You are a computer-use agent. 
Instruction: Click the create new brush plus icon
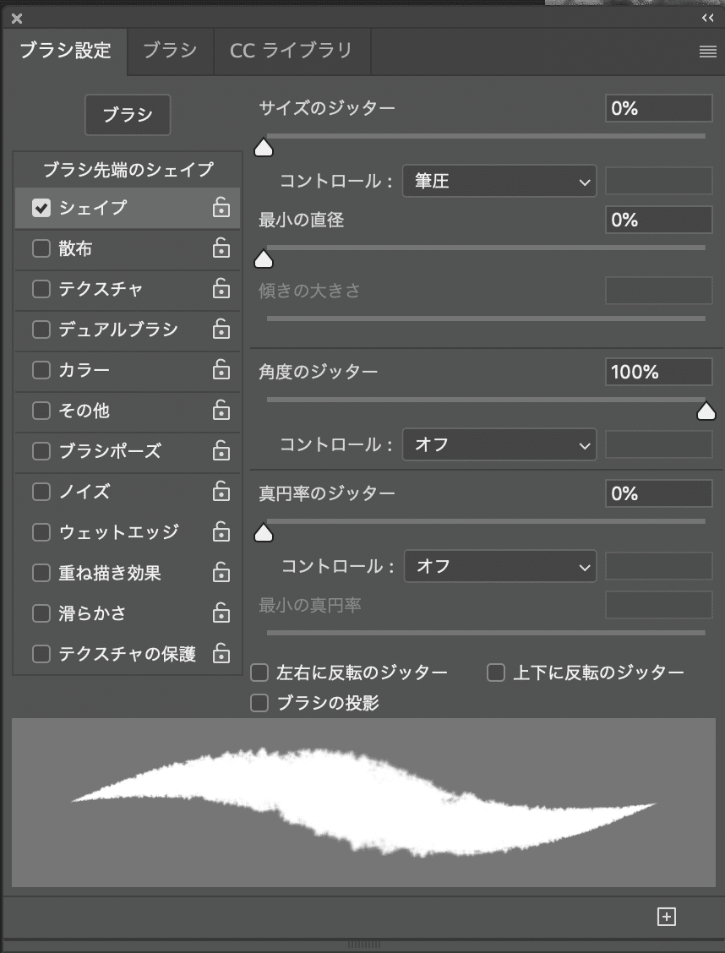[667, 917]
